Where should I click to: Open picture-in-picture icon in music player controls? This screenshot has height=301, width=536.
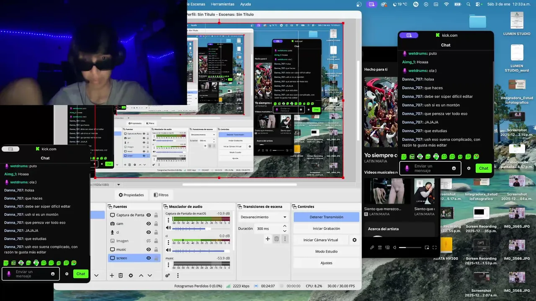pyautogui.click(x=427, y=247)
